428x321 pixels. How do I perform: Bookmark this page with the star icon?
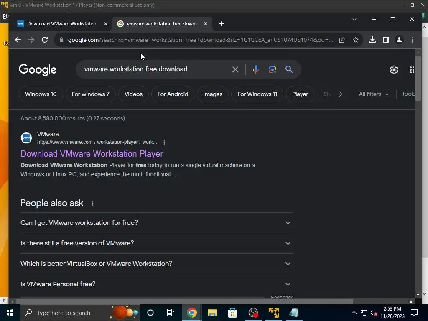pos(355,40)
